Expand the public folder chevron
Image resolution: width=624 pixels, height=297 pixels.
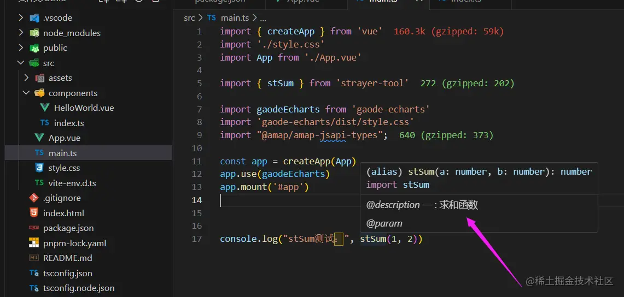point(21,48)
